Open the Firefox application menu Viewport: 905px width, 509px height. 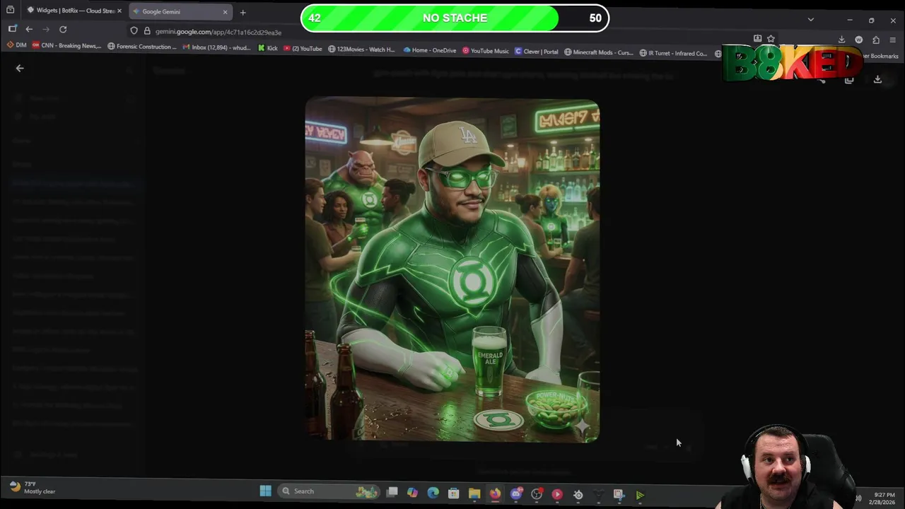892,40
